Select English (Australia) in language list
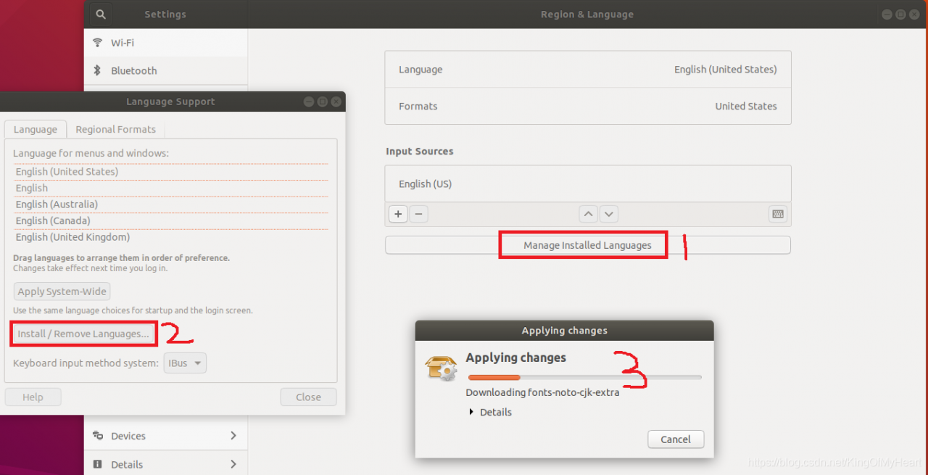 (57, 205)
